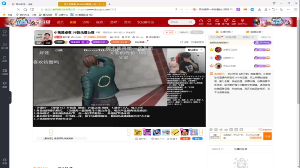
Task: Select the red-white airplane gift icon
Action: pyautogui.click(x=166, y=132)
